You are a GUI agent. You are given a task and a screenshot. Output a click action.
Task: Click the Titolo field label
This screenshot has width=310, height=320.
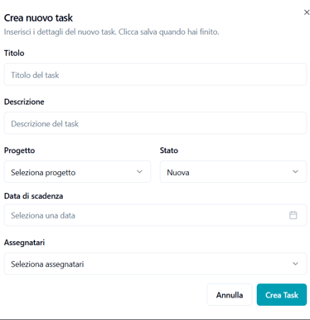tap(14, 53)
